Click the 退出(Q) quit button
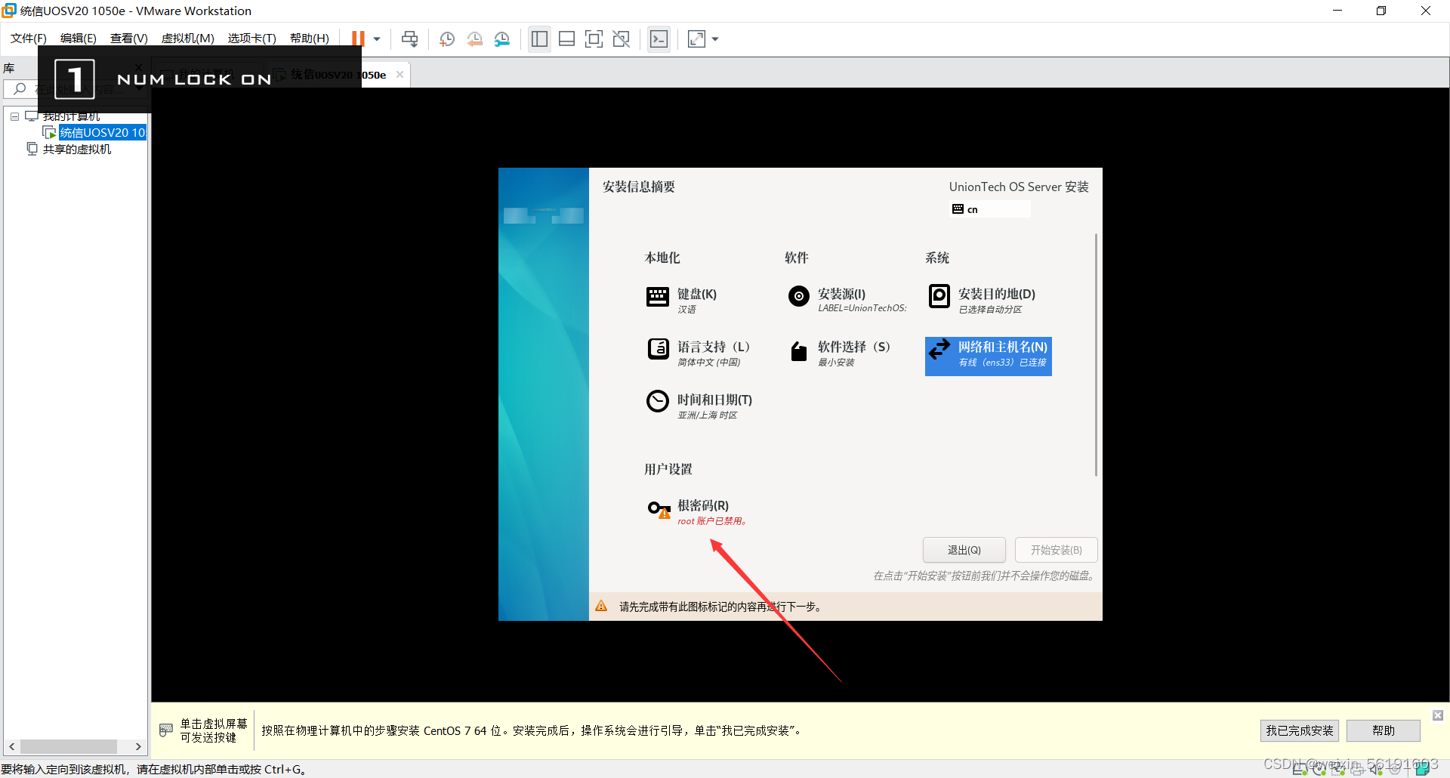The width and height of the screenshot is (1450, 778). pos(964,550)
